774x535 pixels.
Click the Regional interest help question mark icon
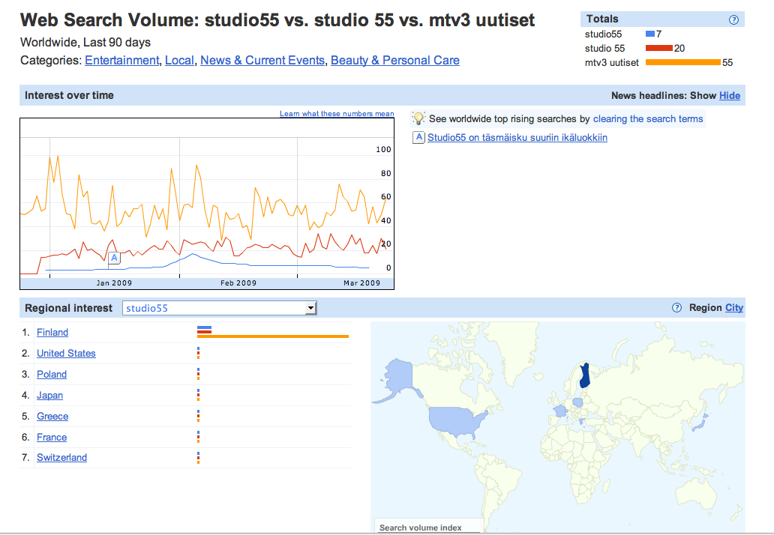[x=676, y=308]
